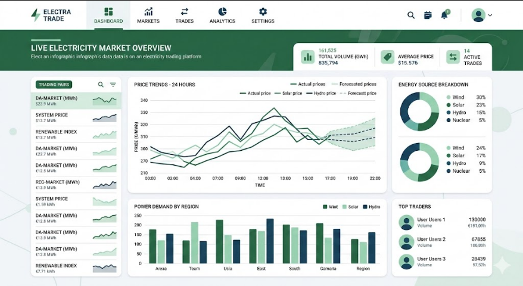
Task: Toggle the Forecasted prices legend entry
Action: click(x=354, y=84)
